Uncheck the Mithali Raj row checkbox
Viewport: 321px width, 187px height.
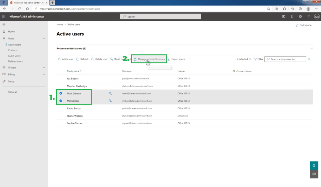pos(61,101)
